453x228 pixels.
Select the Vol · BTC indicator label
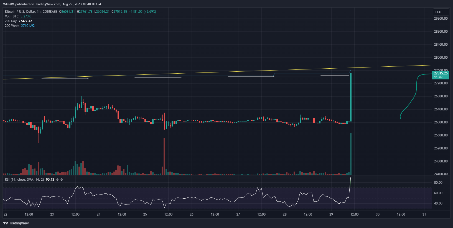[12, 16]
